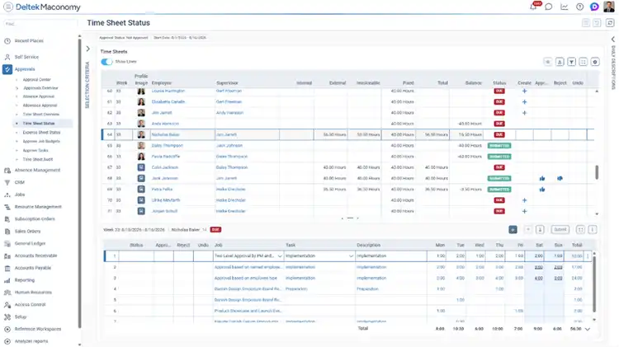
Task: Open General Ledger menu
Action: click(30, 244)
